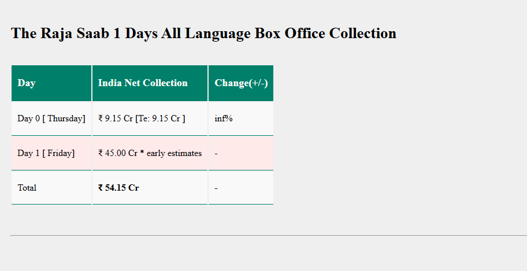The image size is (527, 271).
Task: Select the 'inf%' change value
Action: pos(224,118)
